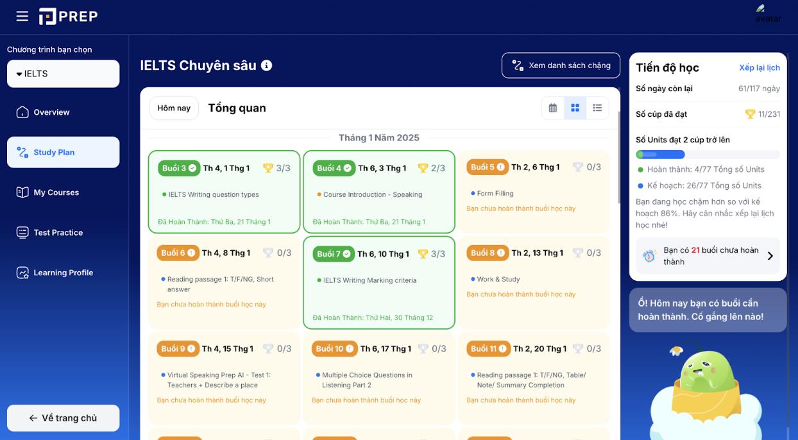Click the Xếp lại lịch link
The image size is (798, 440).
pyautogui.click(x=759, y=68)
